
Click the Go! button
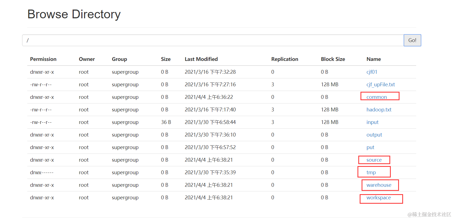click(x=412, y=40)
